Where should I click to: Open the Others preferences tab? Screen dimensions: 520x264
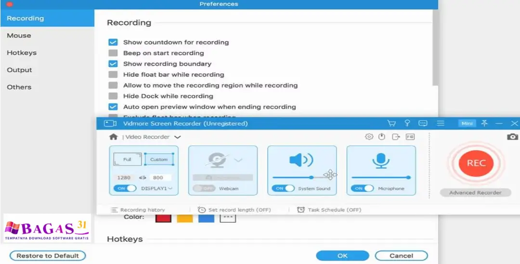(x=47, y=87)
